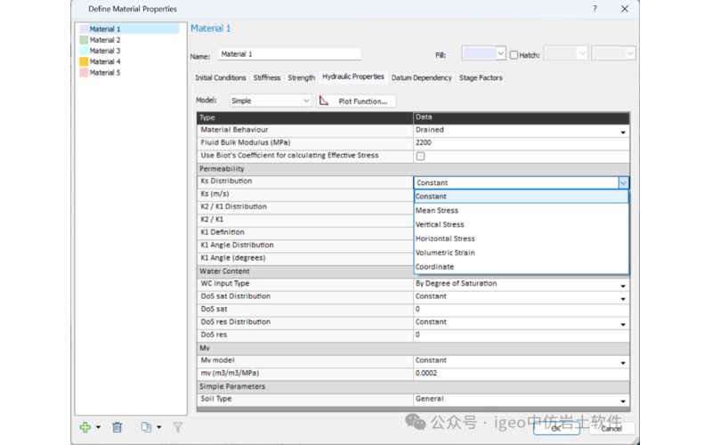Click the Plot Function button
The width and height of the screenshot is (712, 445).
click(356, 101)
